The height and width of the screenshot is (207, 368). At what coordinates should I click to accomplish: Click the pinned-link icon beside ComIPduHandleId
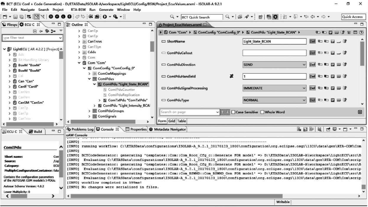tap(231, 76)
